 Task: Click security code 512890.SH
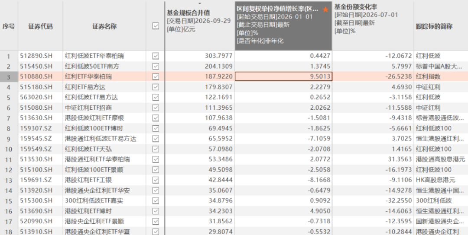pos(36,56)
